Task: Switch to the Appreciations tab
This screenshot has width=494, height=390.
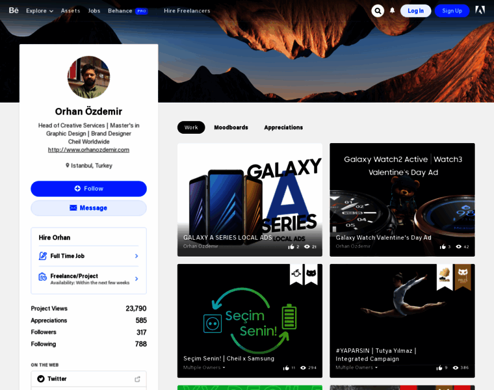Action: coord(283,127)
